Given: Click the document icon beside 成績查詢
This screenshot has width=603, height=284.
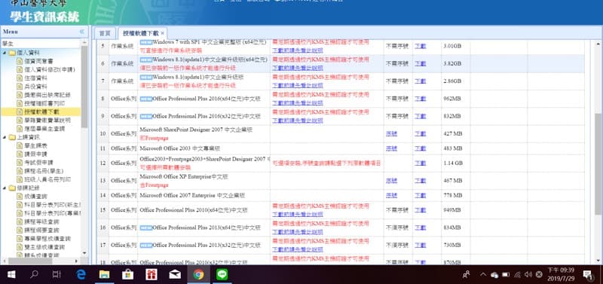Looking at the screenshot, I should click(20, 197).
